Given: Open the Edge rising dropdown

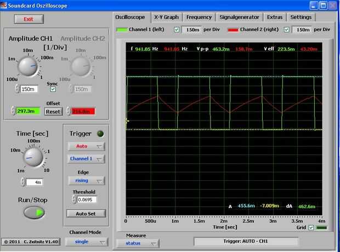Looking at the screenshot, I should click(86, 180).
